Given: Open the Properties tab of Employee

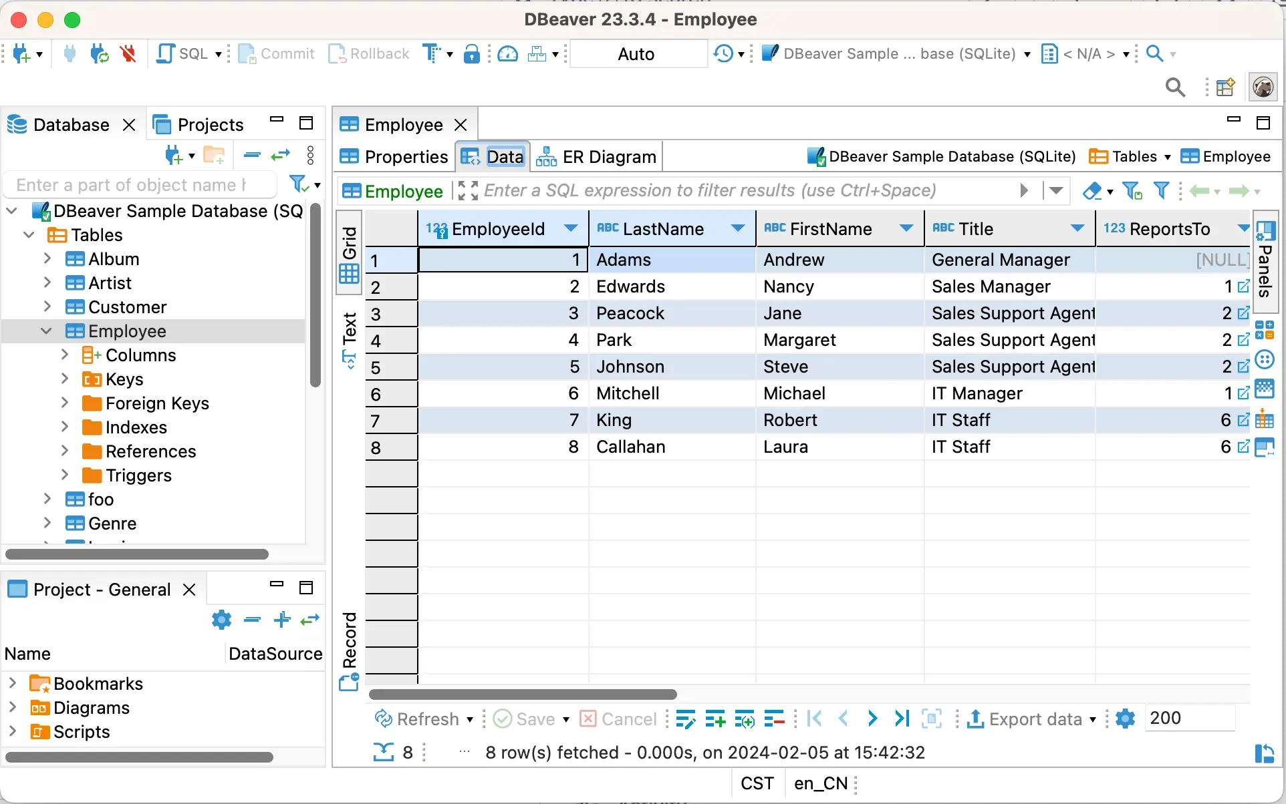Looking at the screenshot, I should pos(394,156).
